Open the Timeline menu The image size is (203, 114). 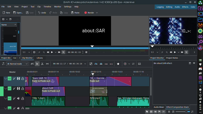47,7
